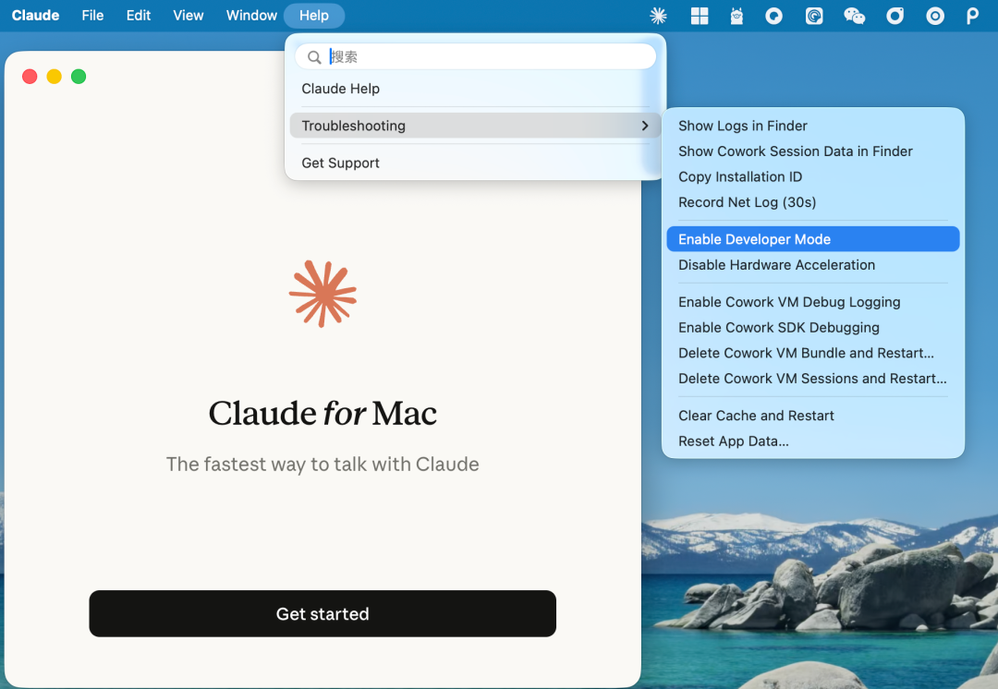The height and width of the screenshot is (689, 998).
Task: Click the four-square grid menu bar icon
Action: click(699, 16)
